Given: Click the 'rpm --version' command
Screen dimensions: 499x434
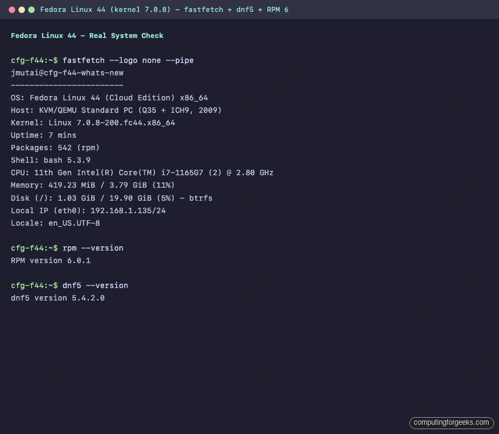Looking at the screenshot, I should tap(93, 248).
